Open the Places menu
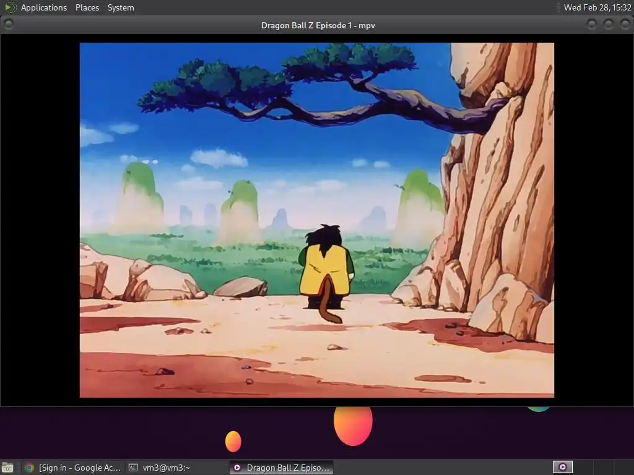 pyautogui.click(x=87, y=7)
